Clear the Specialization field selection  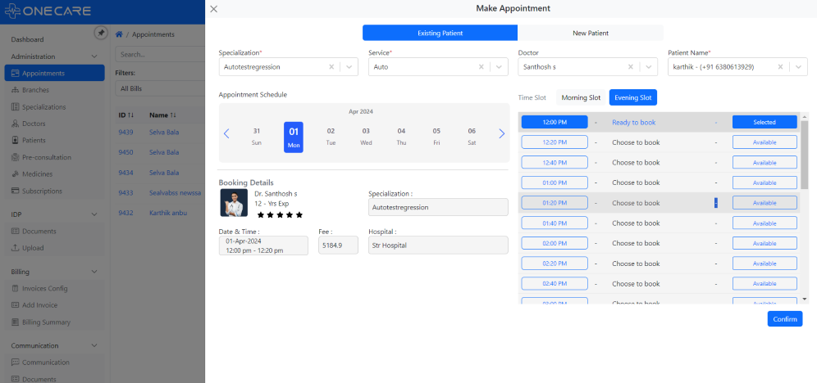click(x=331, y=67)
